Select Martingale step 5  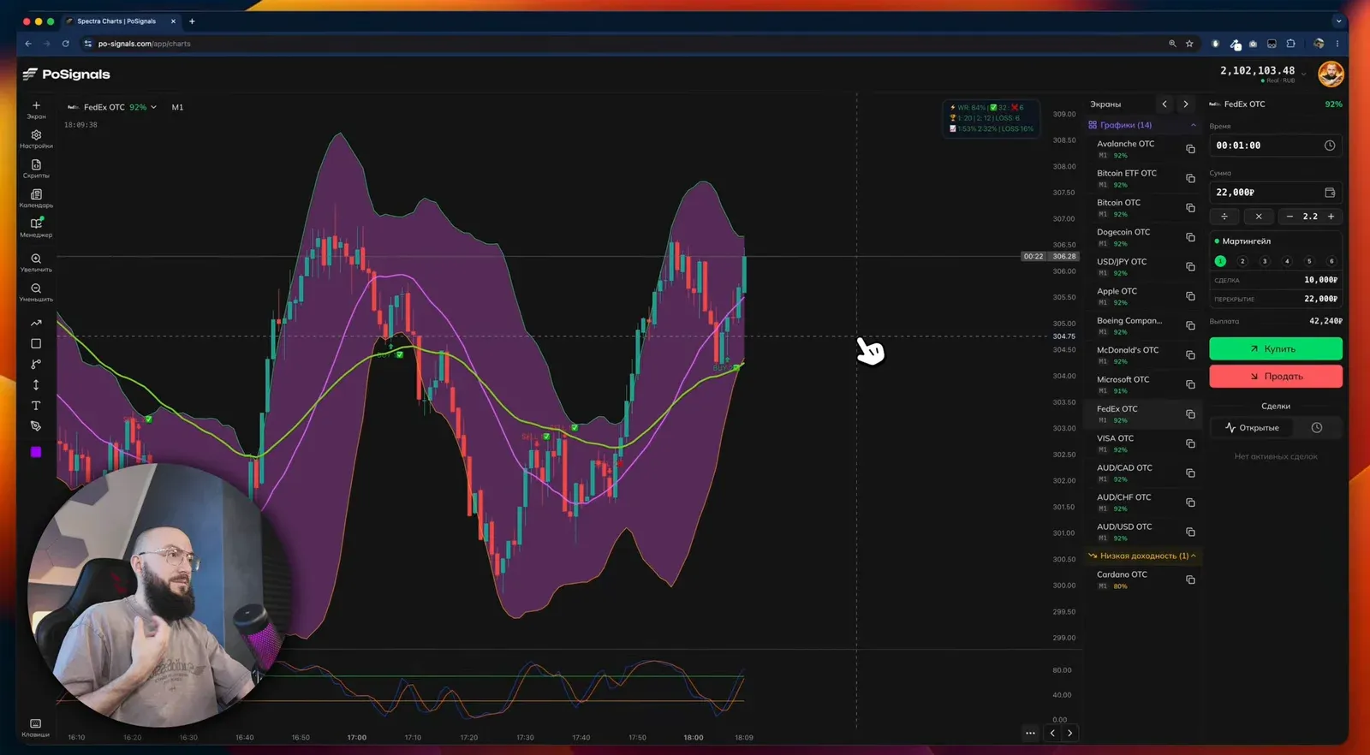1309,261
